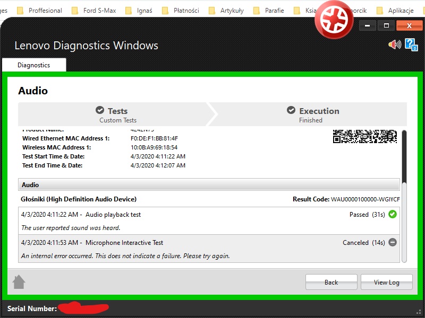Go to the Execution step
The image size is (425, 318).
[x=312, y=114]
